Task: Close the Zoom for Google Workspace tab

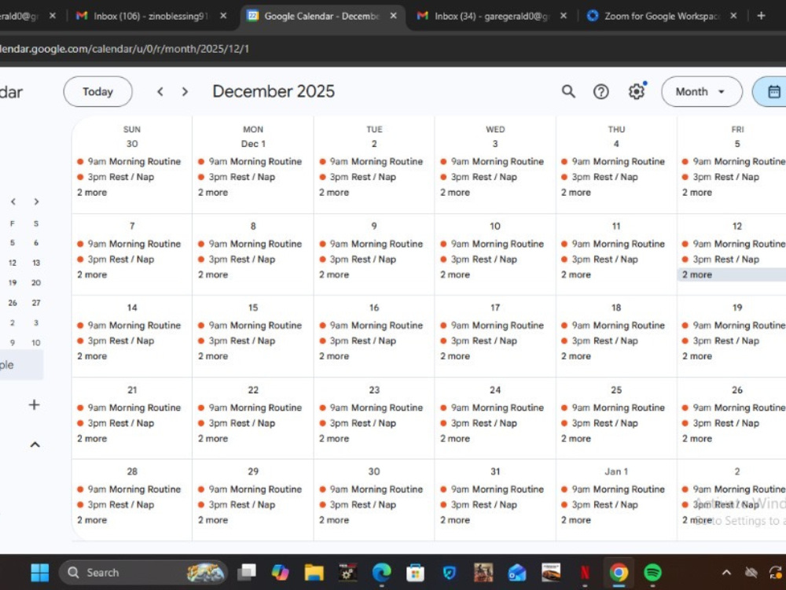Action: [733, 16]
